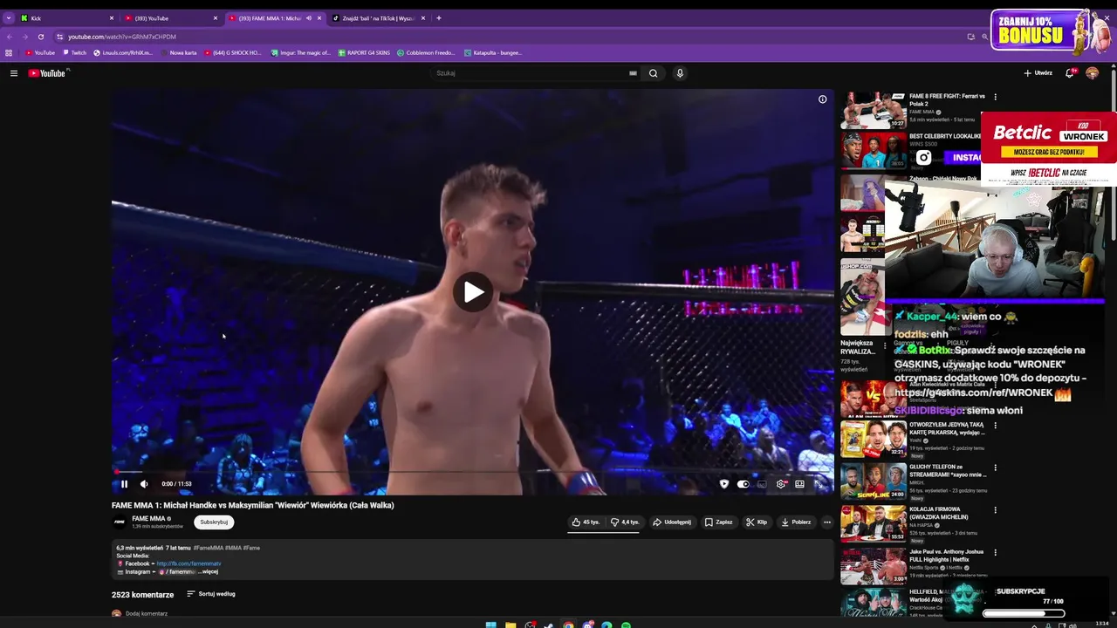
Task: Share the video with Udostępnij
Action: [672, 522]
